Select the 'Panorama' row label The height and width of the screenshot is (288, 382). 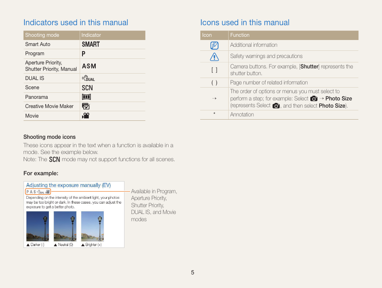tap(36, 97)
